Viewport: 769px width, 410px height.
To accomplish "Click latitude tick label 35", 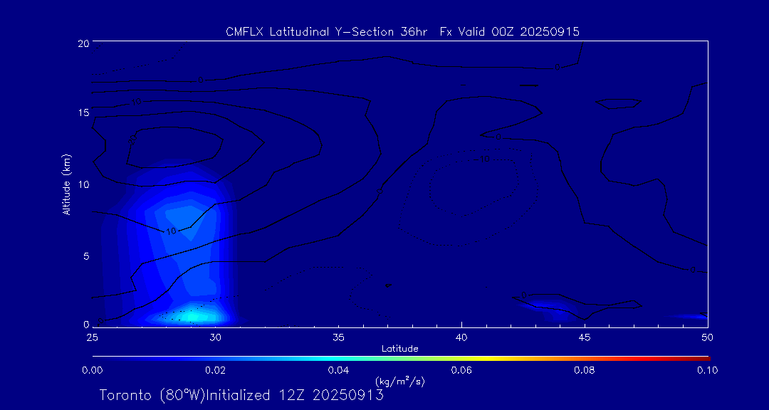I will tap(338, 337).
